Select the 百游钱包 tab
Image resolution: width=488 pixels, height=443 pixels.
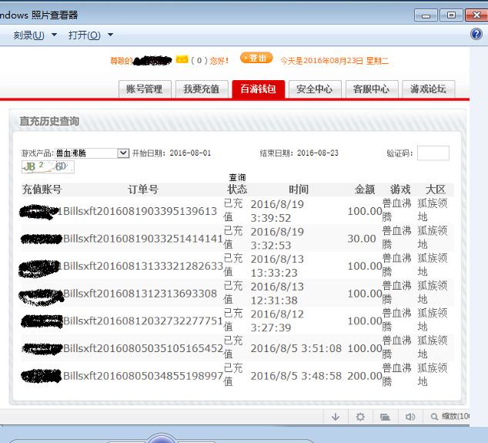[258, 89]
